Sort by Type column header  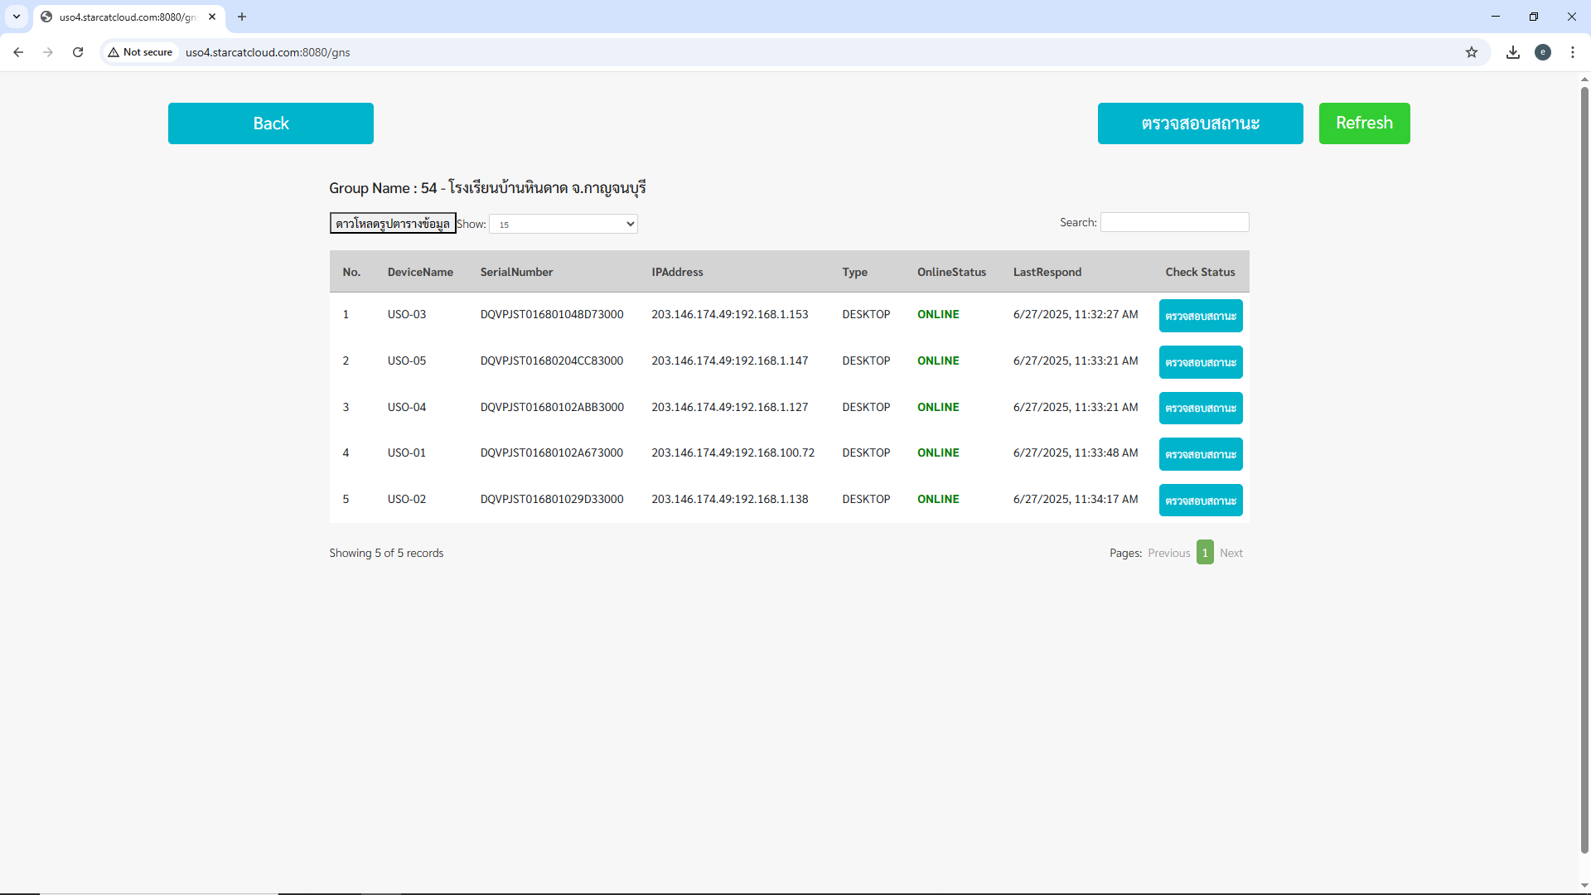(854, 272)
